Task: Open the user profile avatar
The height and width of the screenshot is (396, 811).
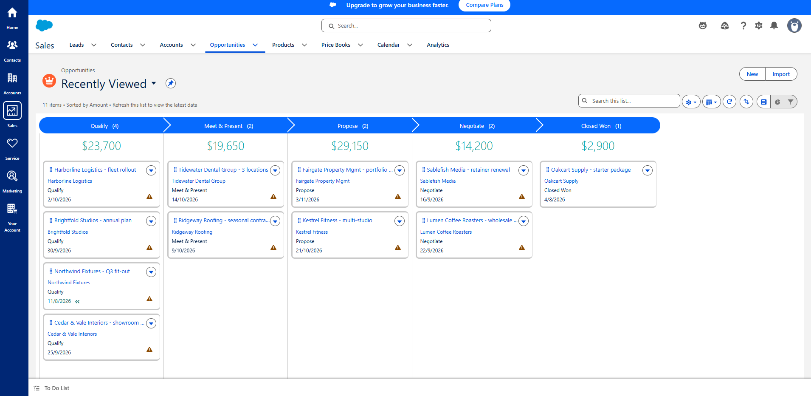Action: 794,25
